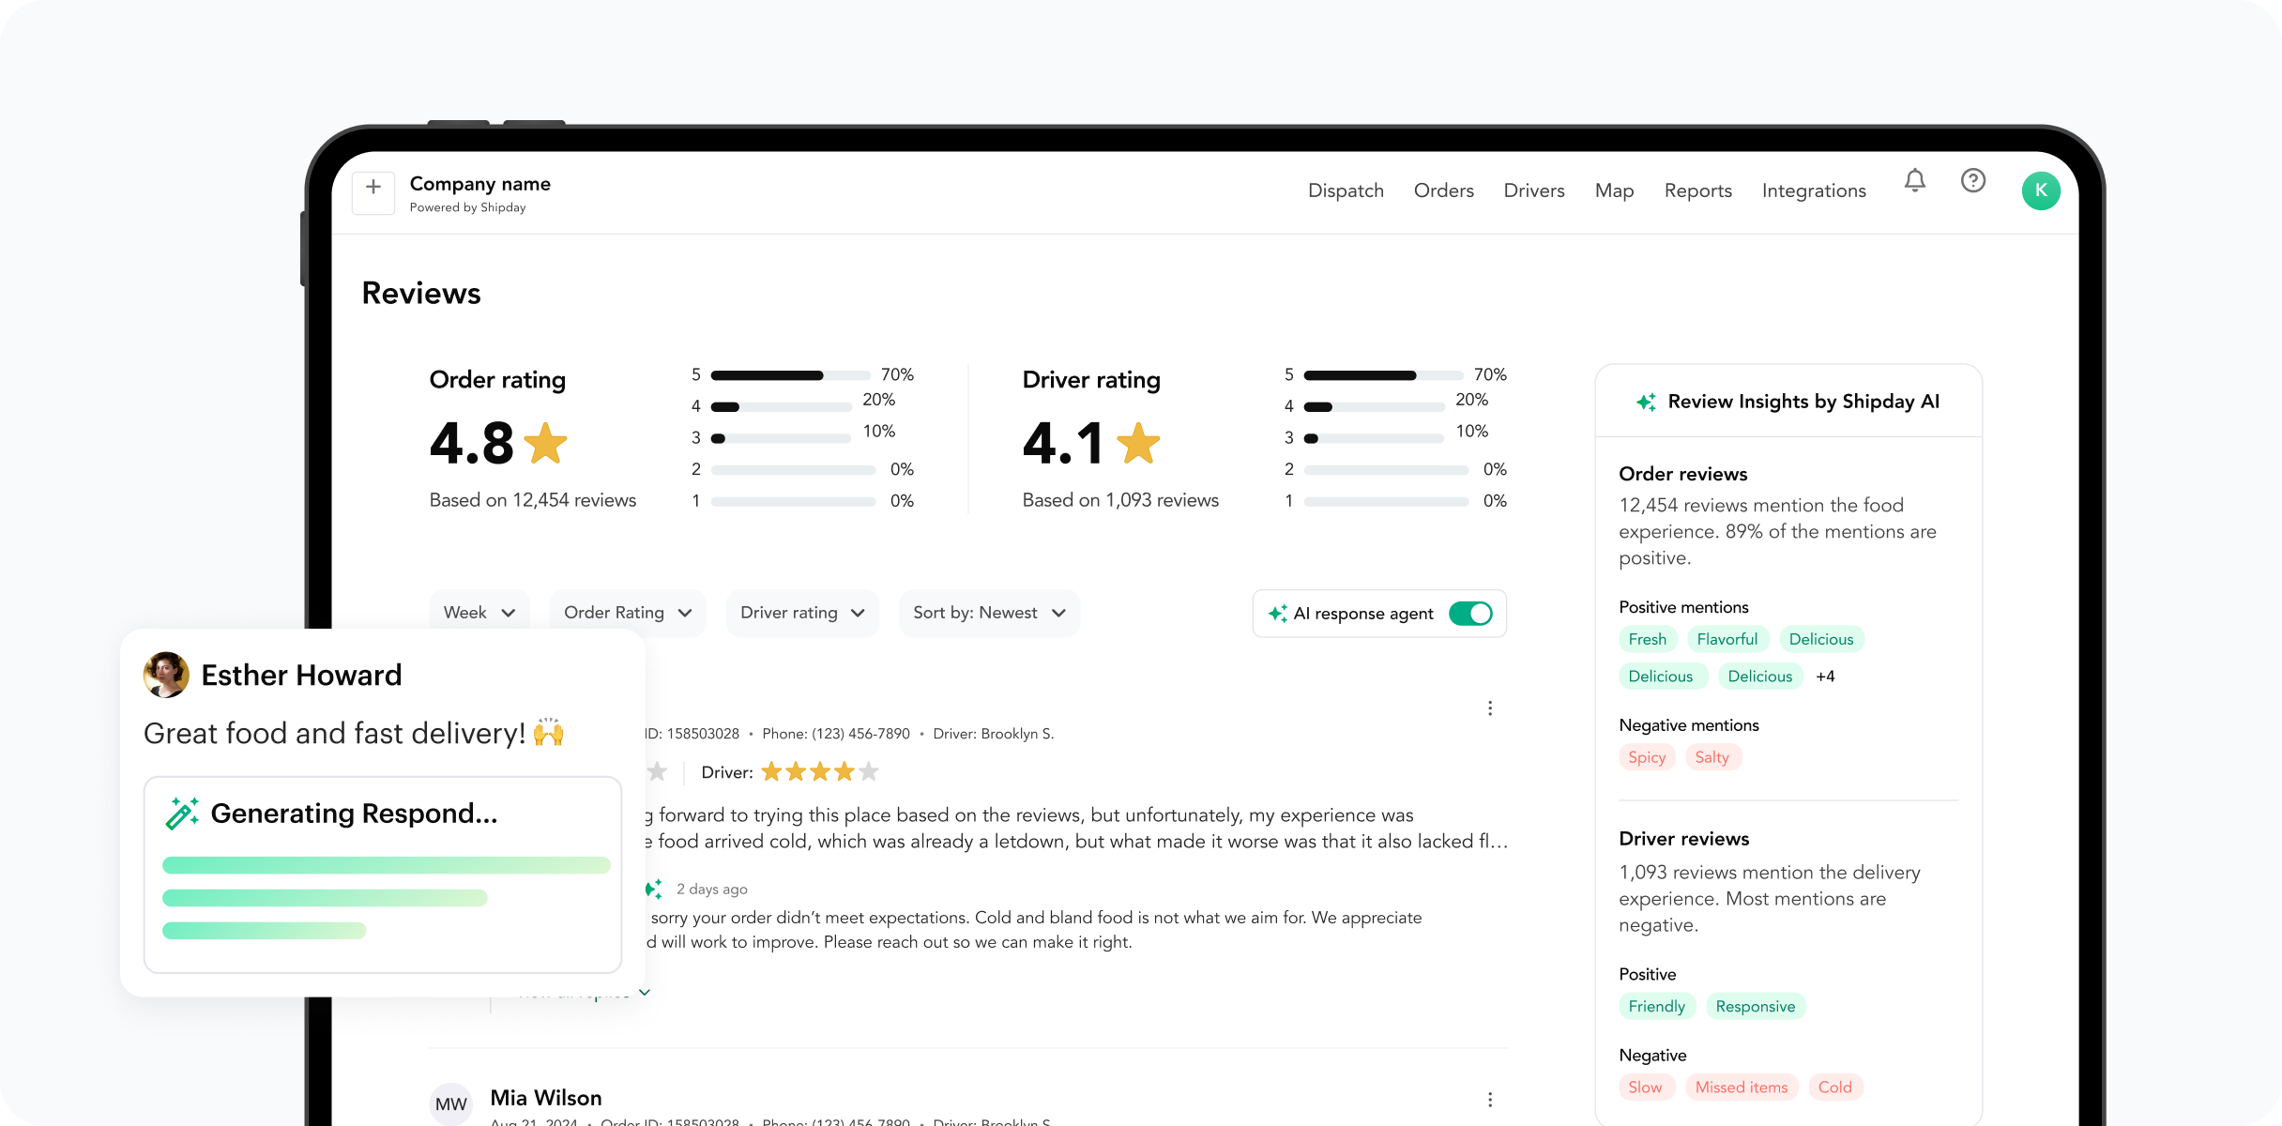
Task: Go to the Dispatch menu
Action: (x=1346, y=190)
